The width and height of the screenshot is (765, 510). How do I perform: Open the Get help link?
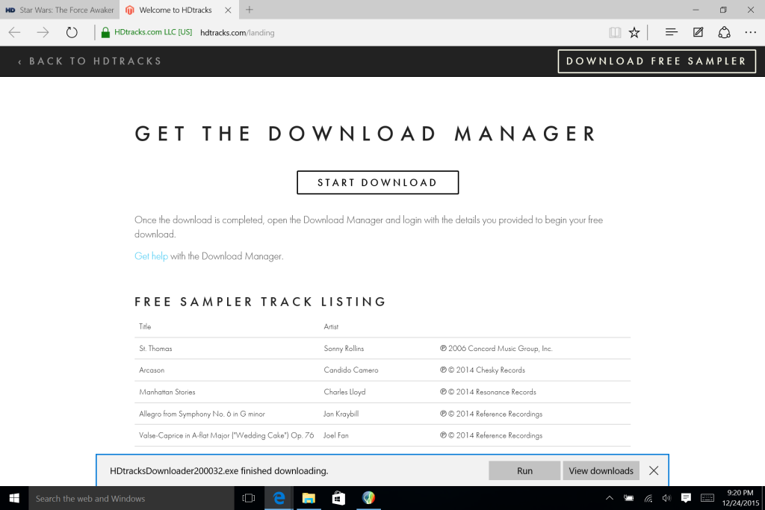(151, 256)
